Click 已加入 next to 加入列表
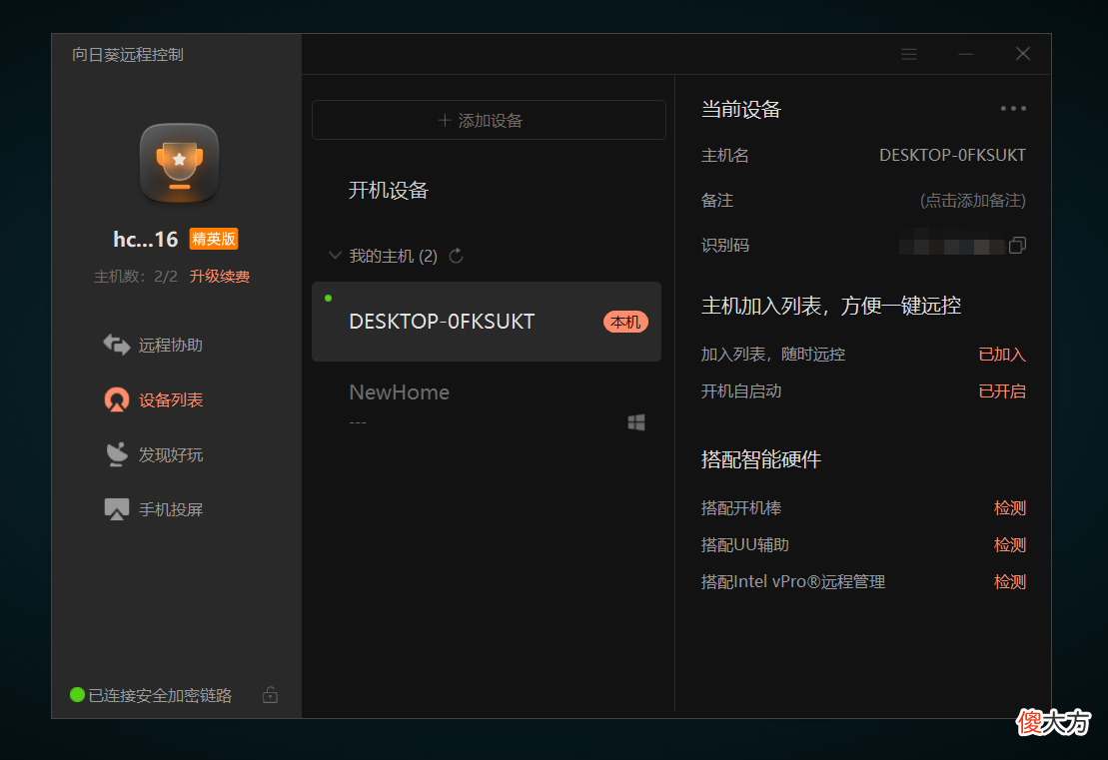 tap(1002, 354)
